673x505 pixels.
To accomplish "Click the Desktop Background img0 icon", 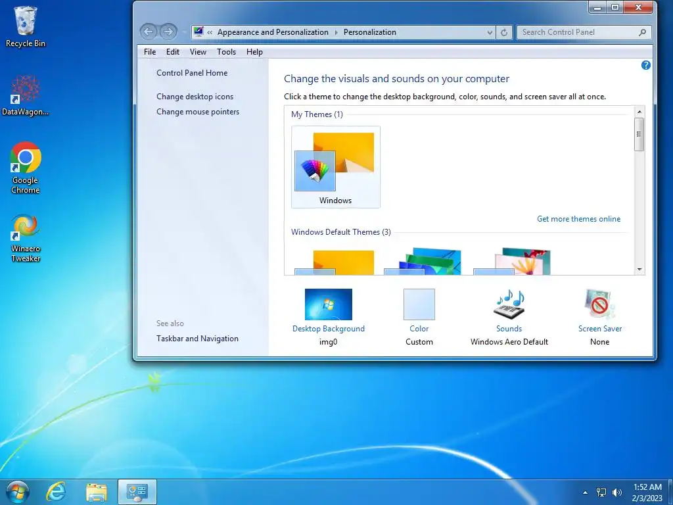I will pyautogui.click(x=329, y=304).
